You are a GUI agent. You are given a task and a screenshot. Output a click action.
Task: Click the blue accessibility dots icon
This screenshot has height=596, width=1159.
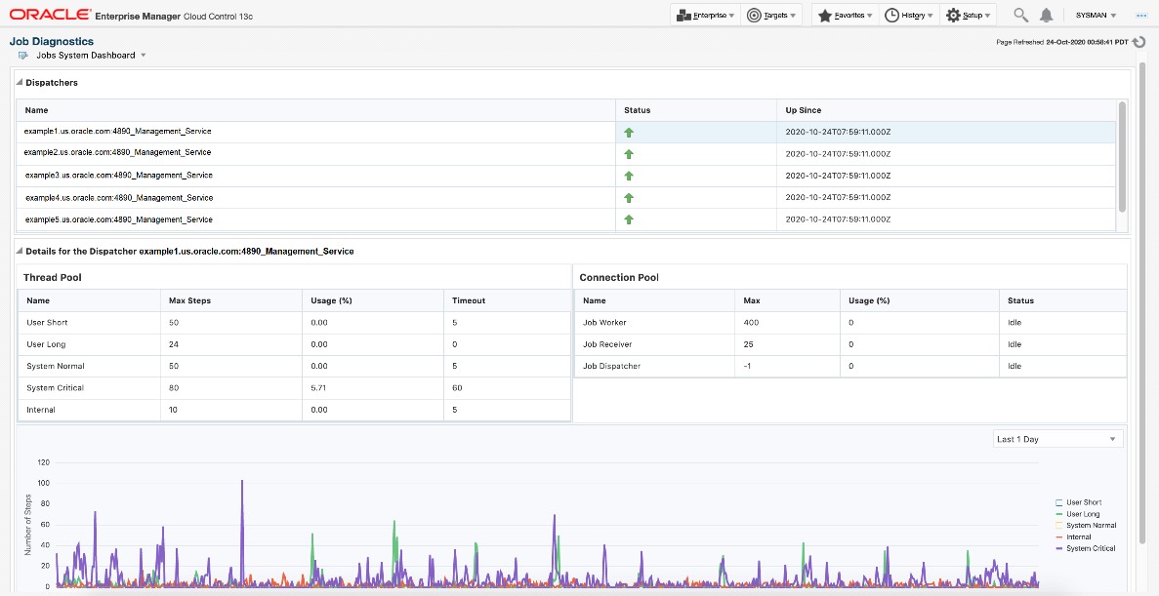(1140, 16)
